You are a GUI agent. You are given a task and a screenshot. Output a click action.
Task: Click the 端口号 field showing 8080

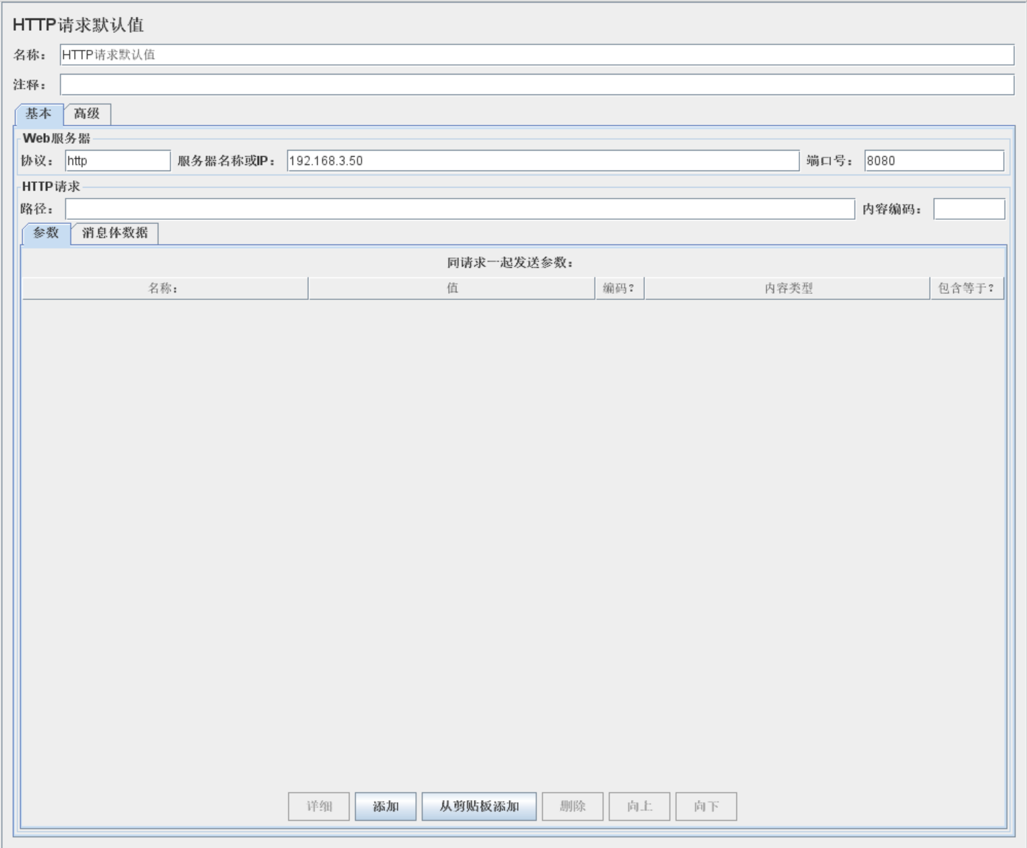click(x=932, y=160)
